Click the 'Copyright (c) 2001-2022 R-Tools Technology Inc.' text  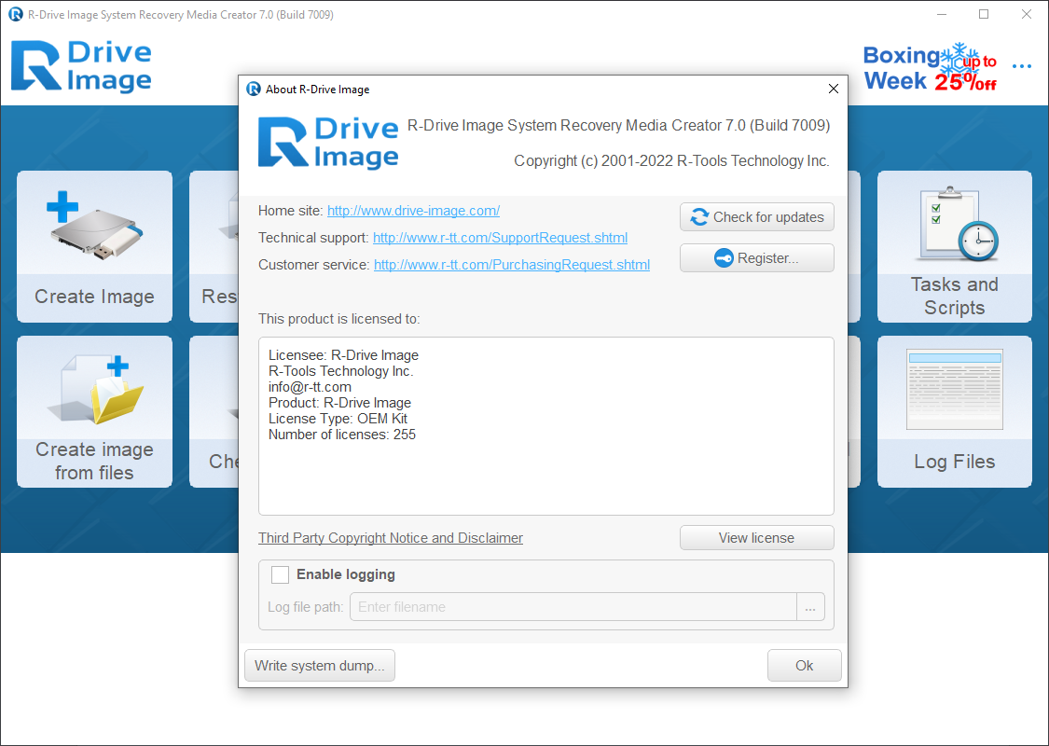point(671,160)
